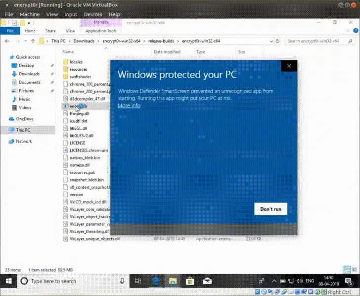Select the icudtl.dat file
The image size is (360, 296).
[x=78, y=121]
